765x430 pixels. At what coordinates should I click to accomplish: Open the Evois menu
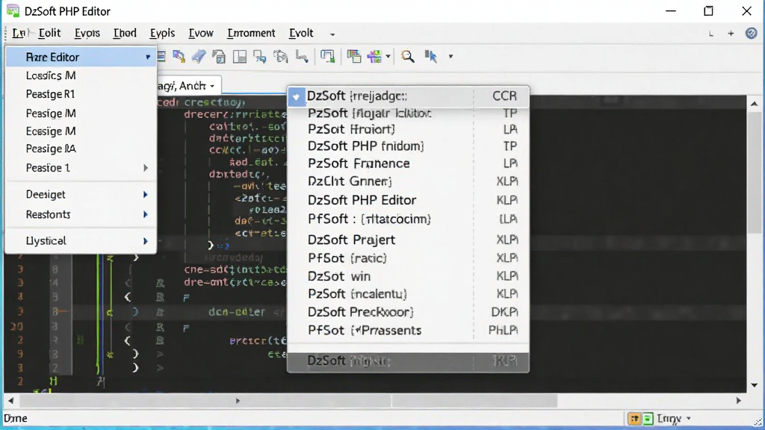point(87,33)
